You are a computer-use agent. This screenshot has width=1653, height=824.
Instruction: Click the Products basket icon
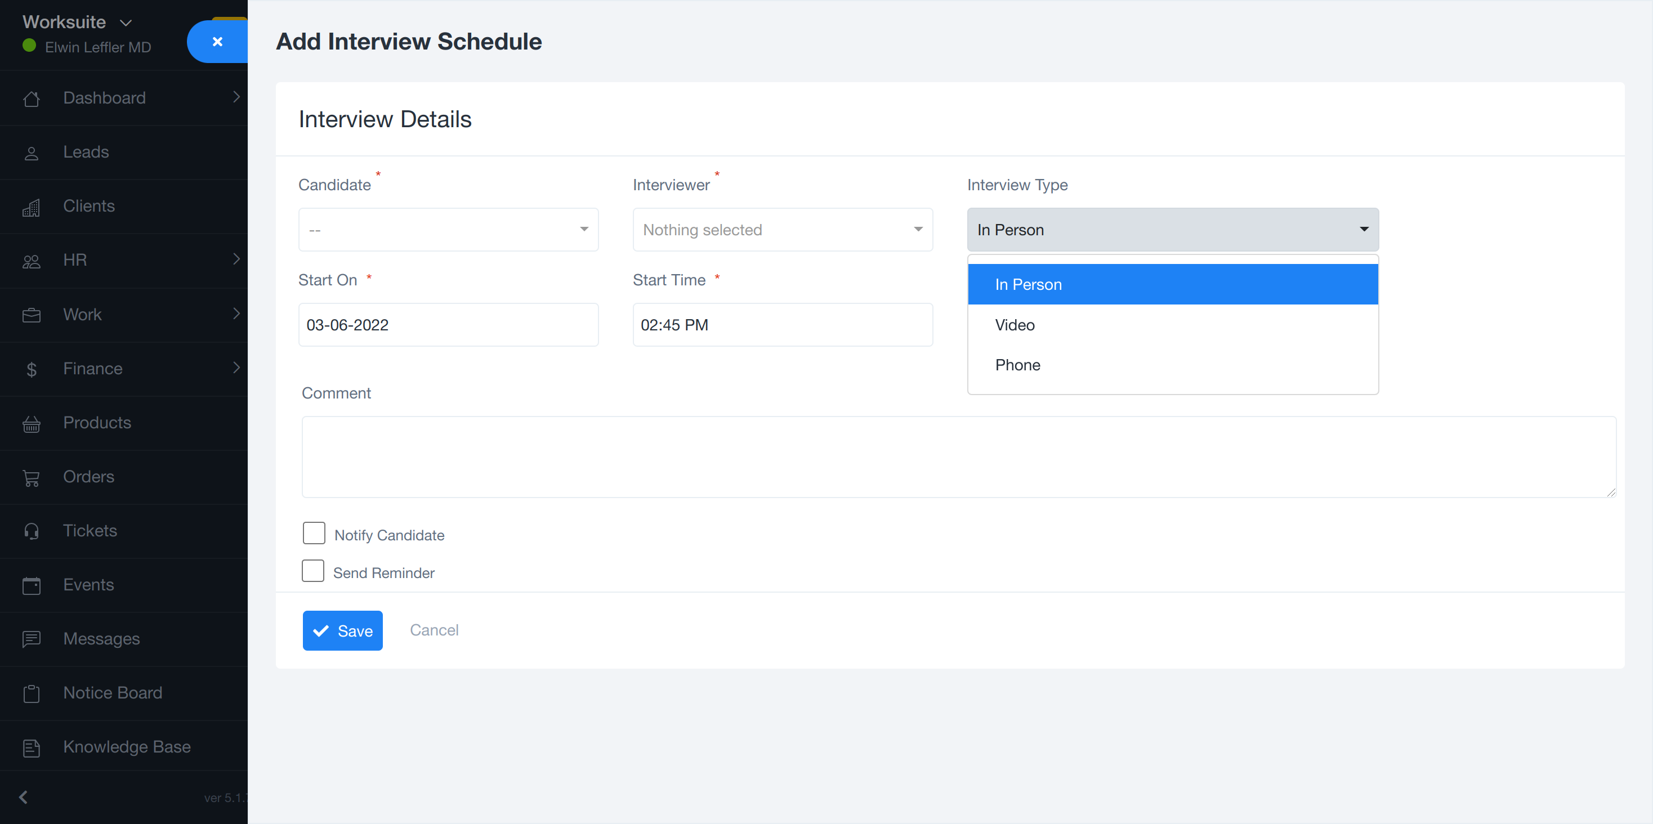[x=31, y=424]
